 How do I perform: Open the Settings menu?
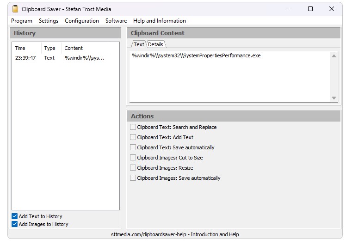[x=49, y=21]
